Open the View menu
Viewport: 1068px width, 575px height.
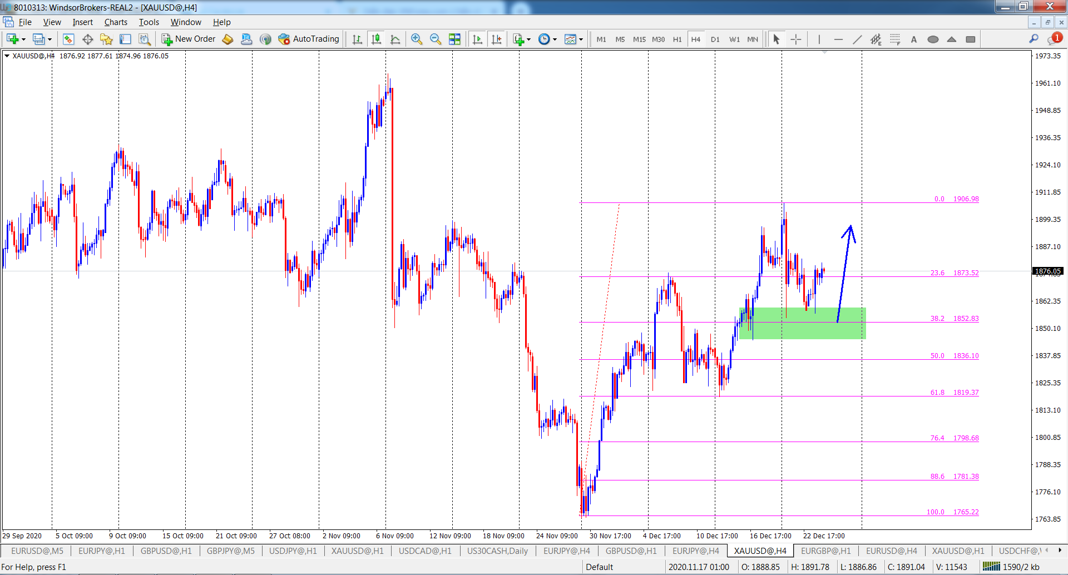pyautogui.click(x=52, y=22)
